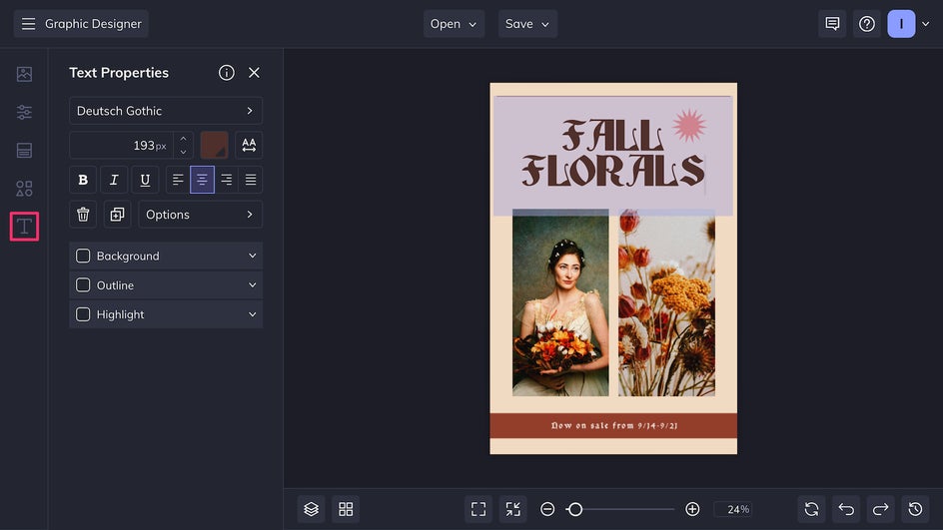The width and height of the screenshot is (943, 530).
Task: Zoom in with plus icon
Action: click(x=692, y=509)
